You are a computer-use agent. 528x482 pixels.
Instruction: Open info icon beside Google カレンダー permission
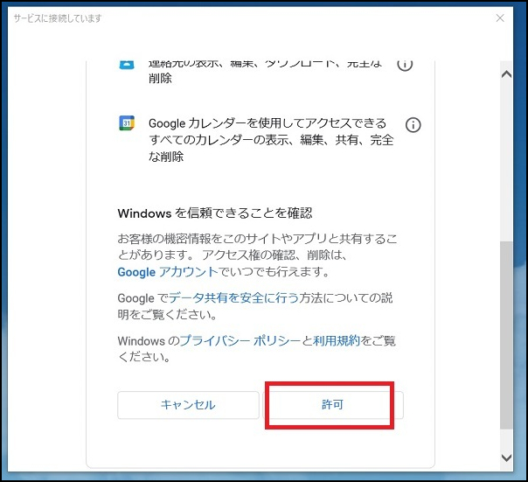[x=413, y=124]
